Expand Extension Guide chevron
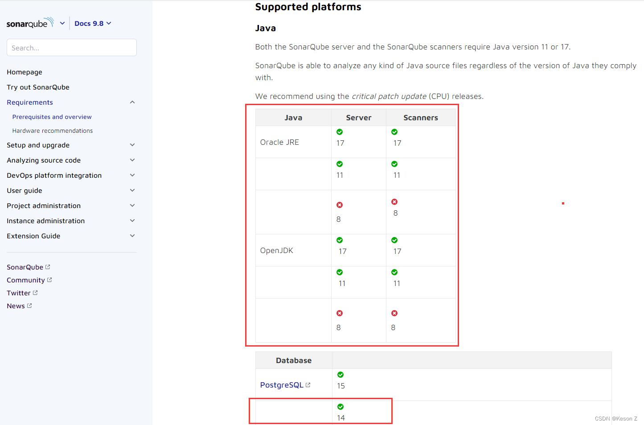This screenshot has height=425, width=644. tap(132, 236)
